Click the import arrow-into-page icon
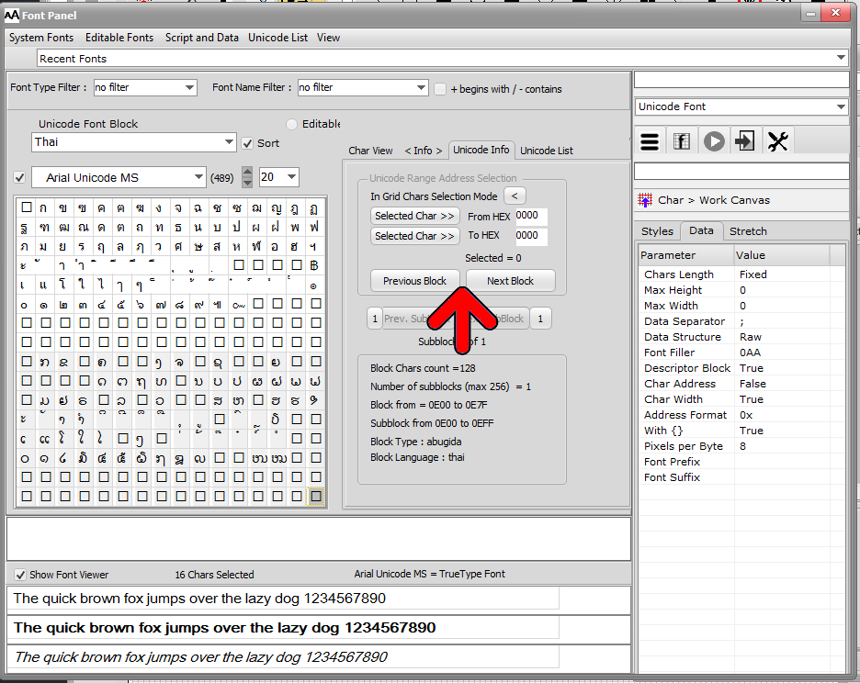The width and height of the screenshot is (860, 683). click(745, 141)
